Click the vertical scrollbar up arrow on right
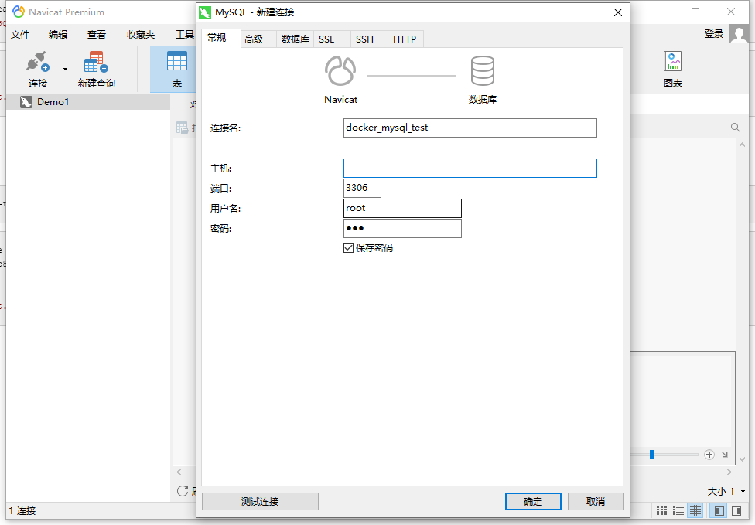This screenshot has width=755, height=525. pyautogui.click(x=742, y=145)
